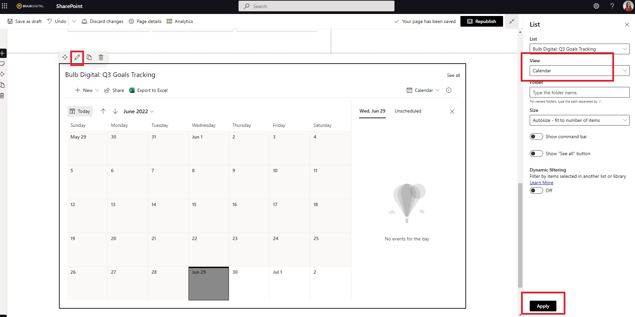Screen dimensions: 635x317
Task: Open the Calendar view switcher
Action: click(x=423, y=90)
